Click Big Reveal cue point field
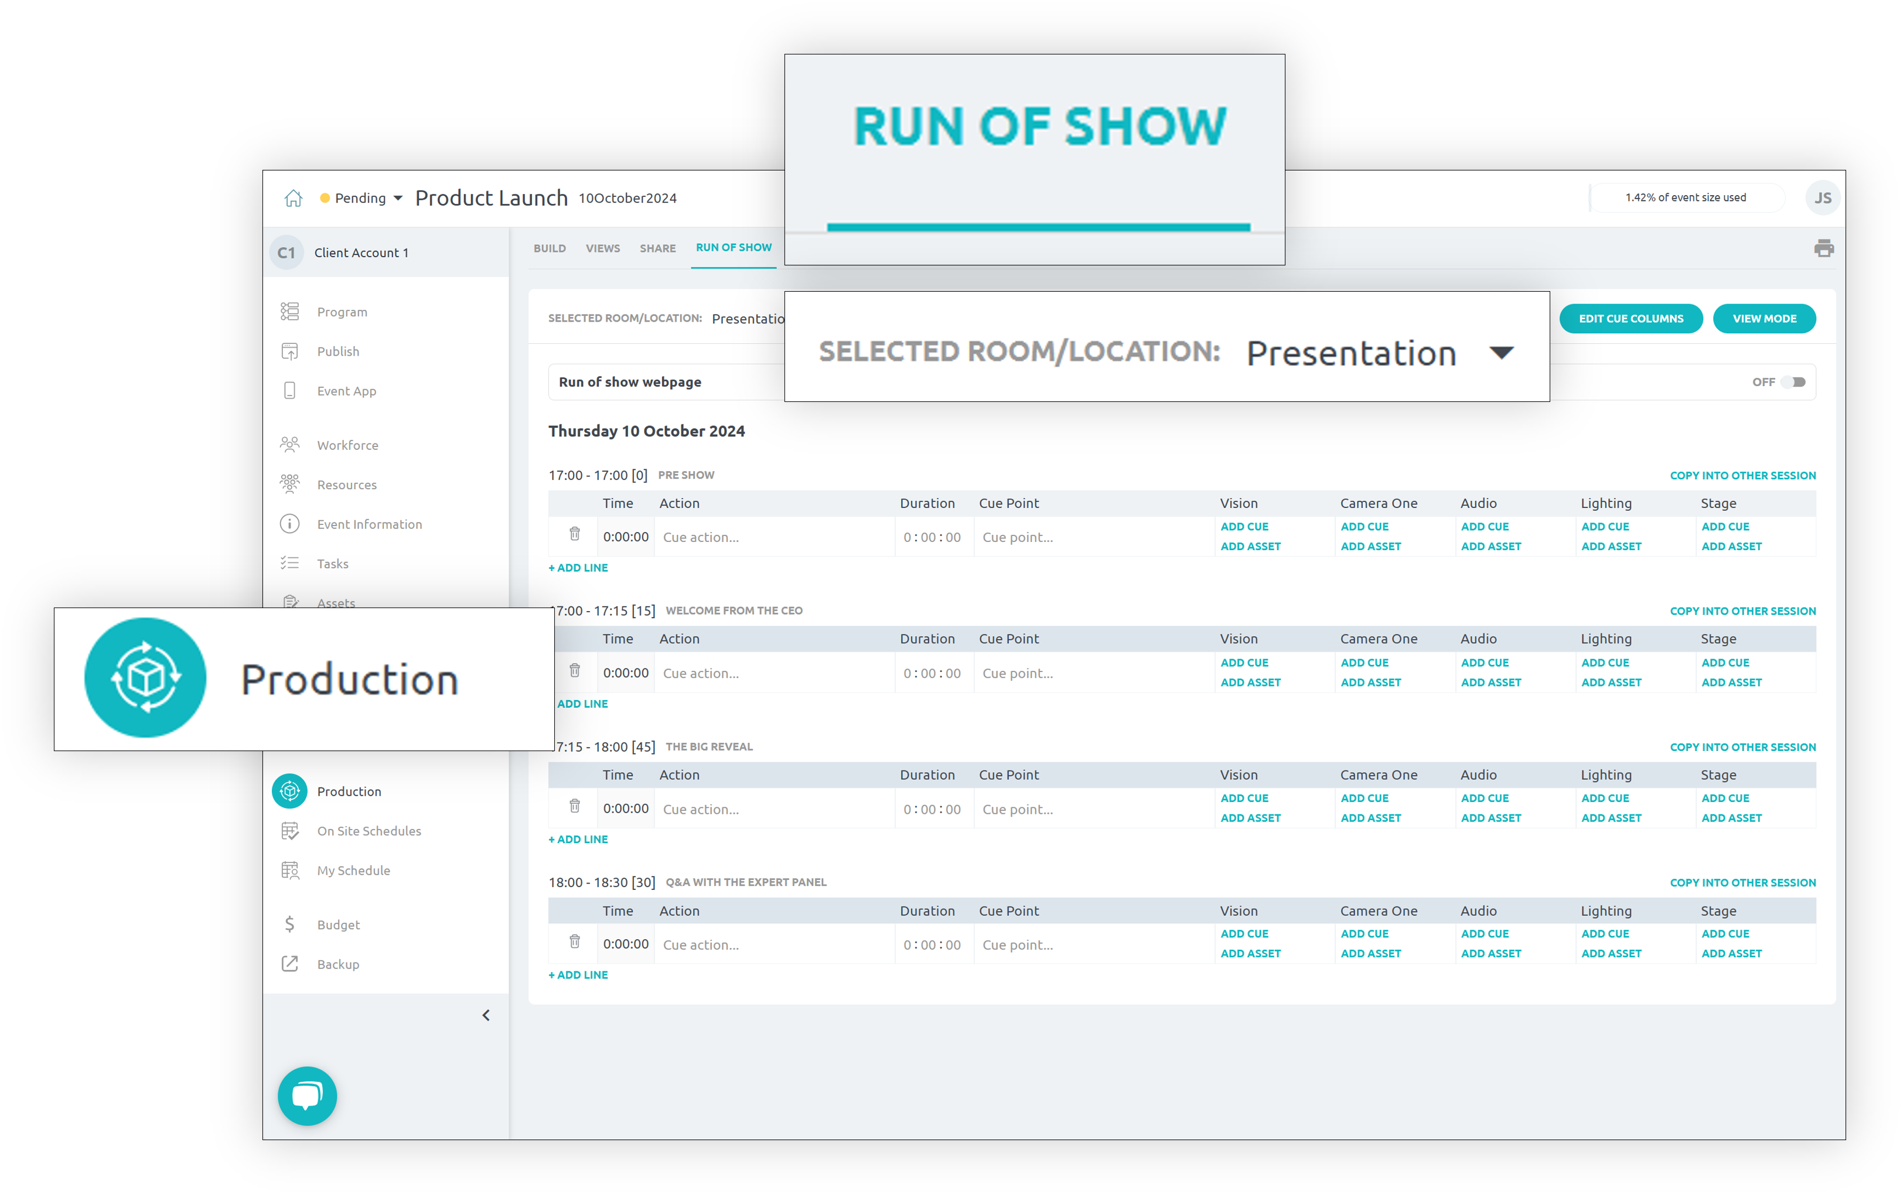 (1094, 809)
